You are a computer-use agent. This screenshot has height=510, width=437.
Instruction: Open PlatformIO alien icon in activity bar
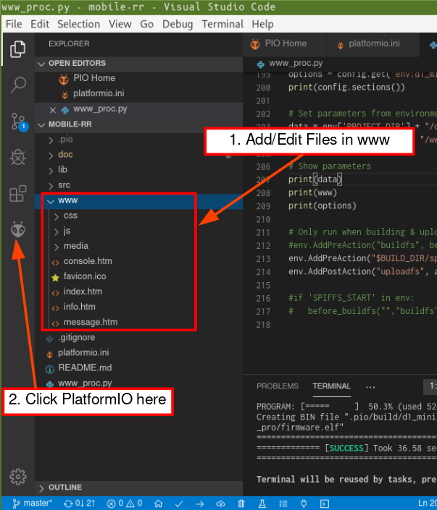(x=18, y=229)
